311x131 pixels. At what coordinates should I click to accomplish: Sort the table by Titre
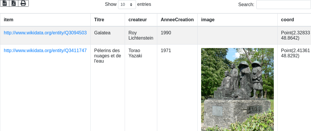(108, 20)
